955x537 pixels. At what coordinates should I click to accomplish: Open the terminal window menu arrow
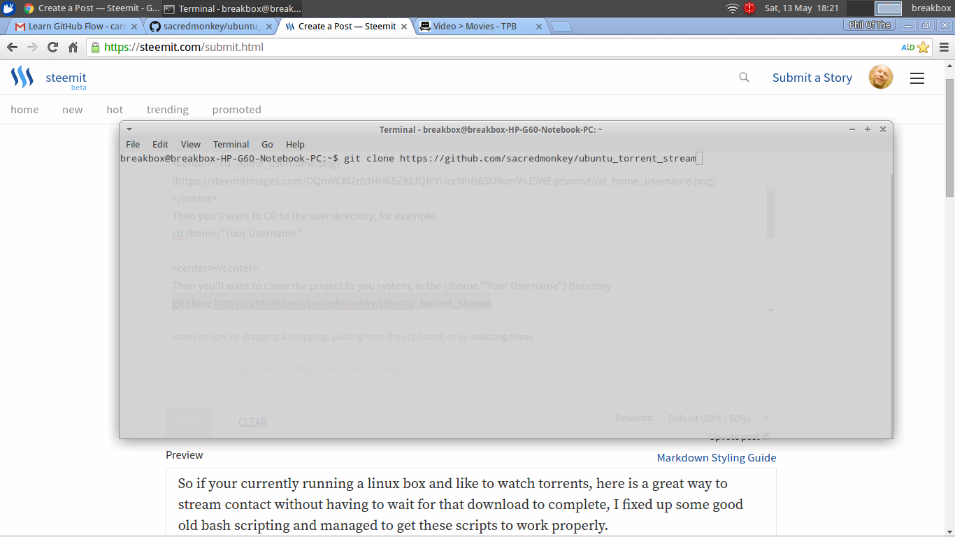tap(129, 129)
